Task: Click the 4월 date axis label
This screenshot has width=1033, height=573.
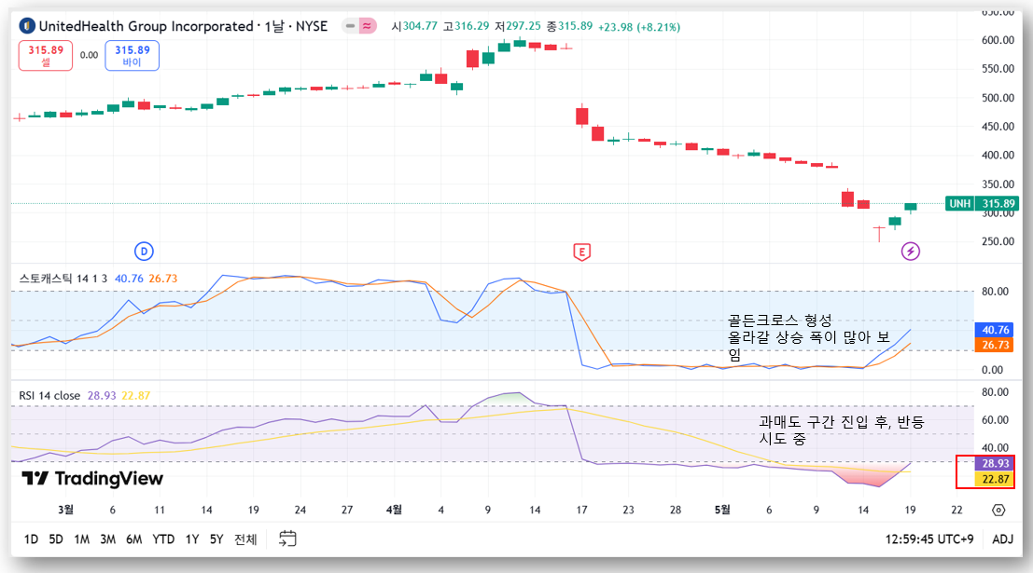Action: [x=394, y=510]
